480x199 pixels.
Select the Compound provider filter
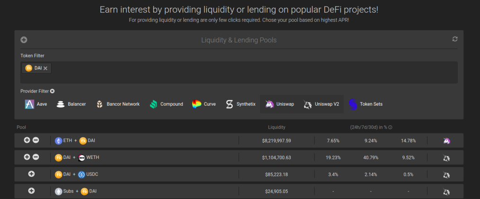click(x=166, y=104)
